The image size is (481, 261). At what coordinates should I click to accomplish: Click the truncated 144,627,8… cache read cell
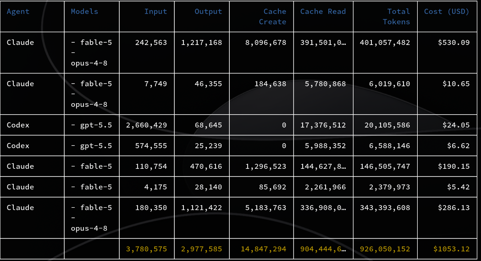click(x=323, y=167)
